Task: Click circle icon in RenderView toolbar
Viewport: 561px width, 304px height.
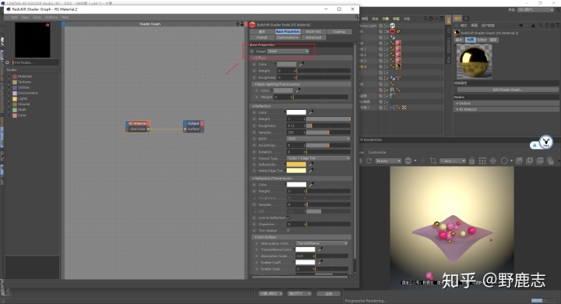Action: [x=504, y=161]
